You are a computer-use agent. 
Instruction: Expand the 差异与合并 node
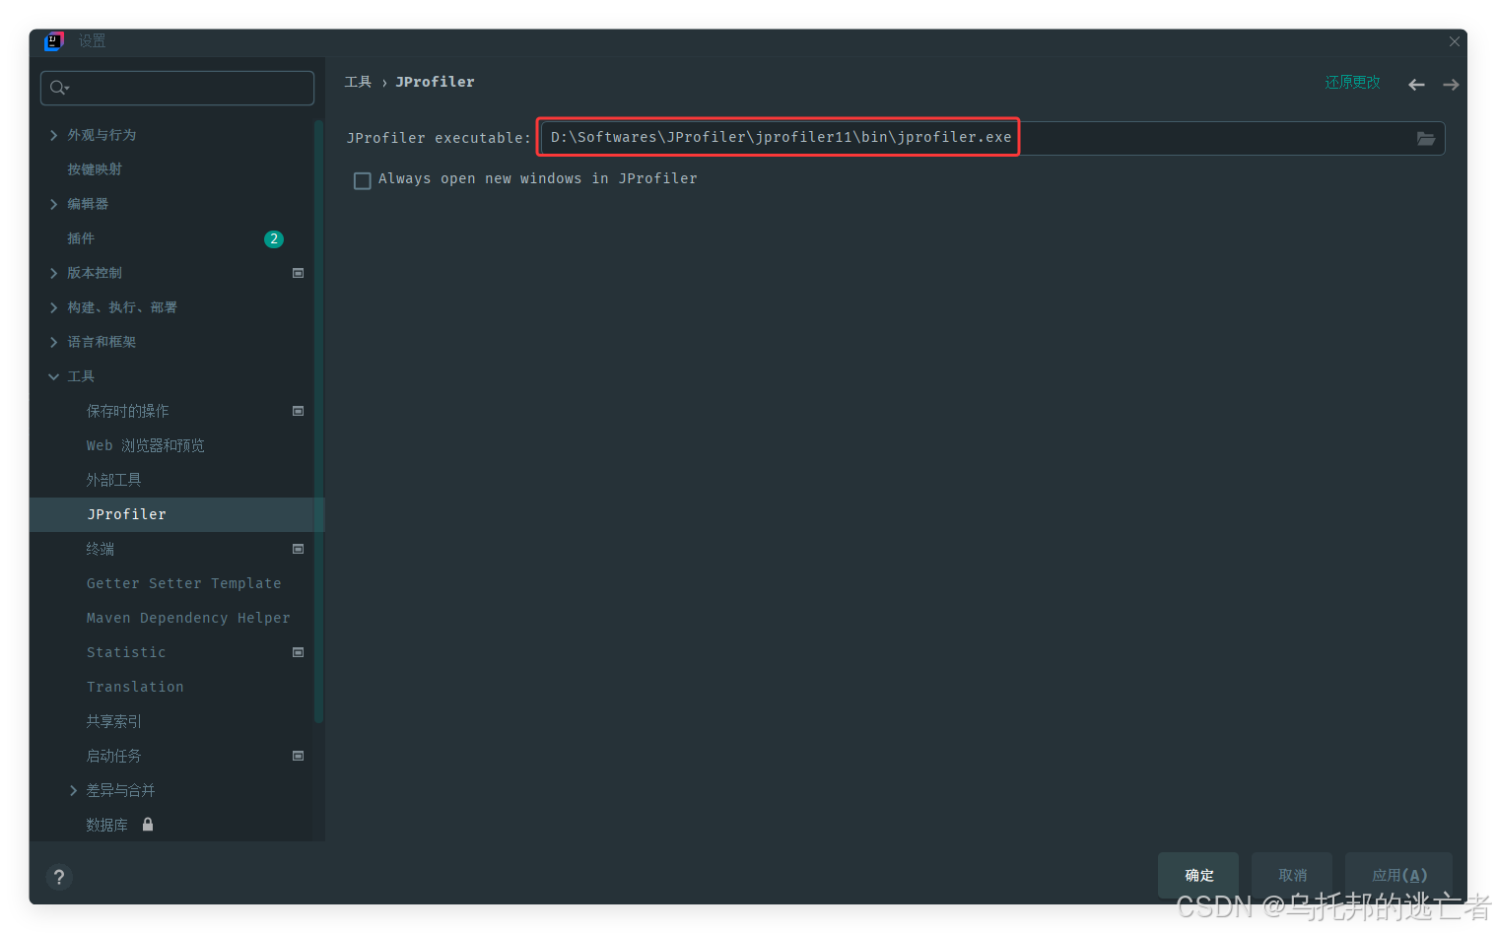[x=73, y=790]
